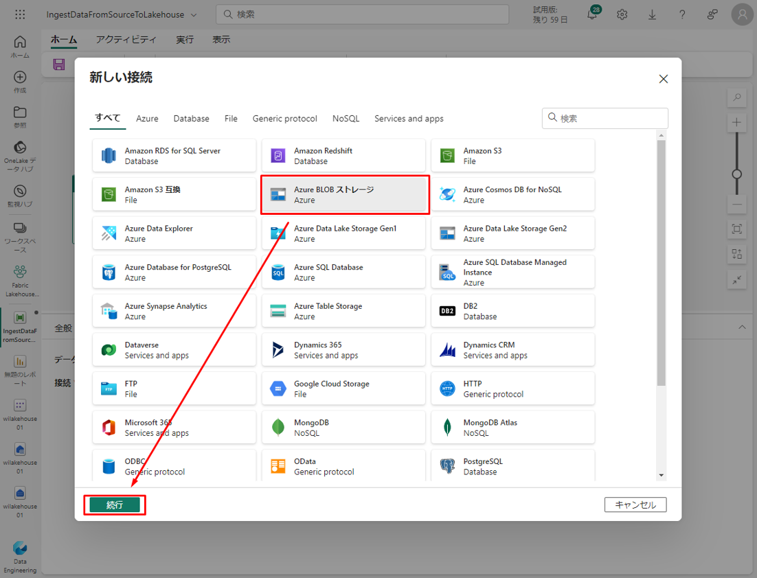
Task: Click the zoom slider handle on canvas
Action: click(736, 174)
